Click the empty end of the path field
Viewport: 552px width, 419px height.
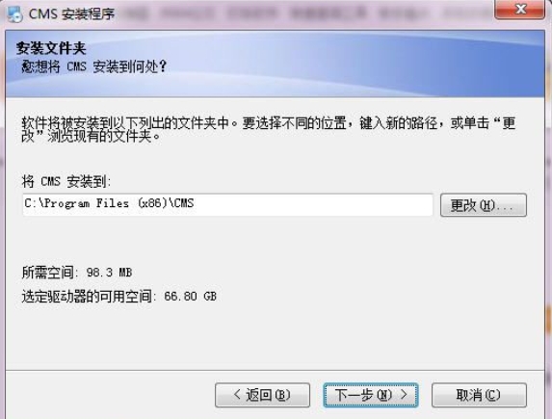[x=313, y=204]
